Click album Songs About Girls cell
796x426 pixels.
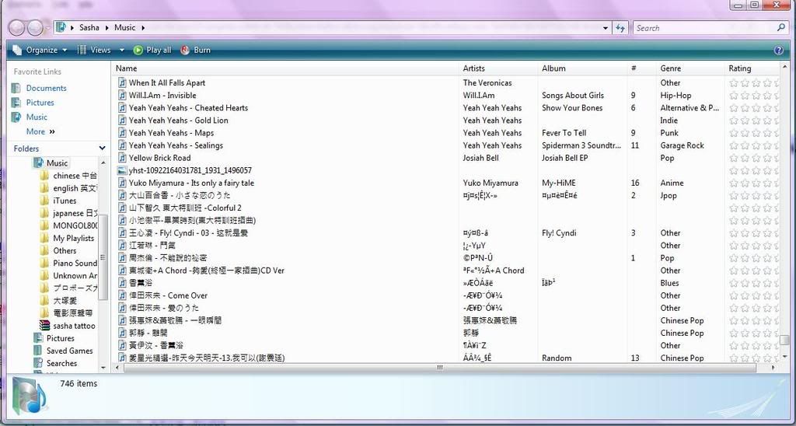(573, 95)
